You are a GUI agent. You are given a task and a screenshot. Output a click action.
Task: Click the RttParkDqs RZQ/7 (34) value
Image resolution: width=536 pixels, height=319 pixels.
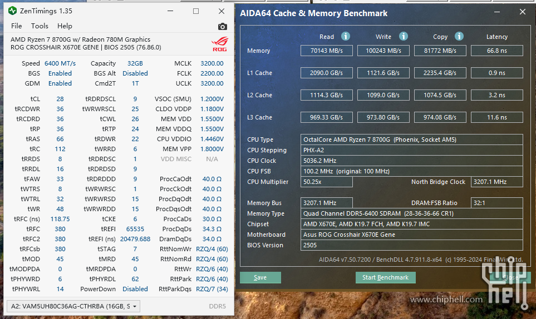[x=212, y=289]
